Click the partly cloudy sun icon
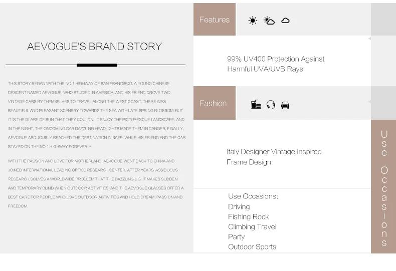 tap(269, 21)
